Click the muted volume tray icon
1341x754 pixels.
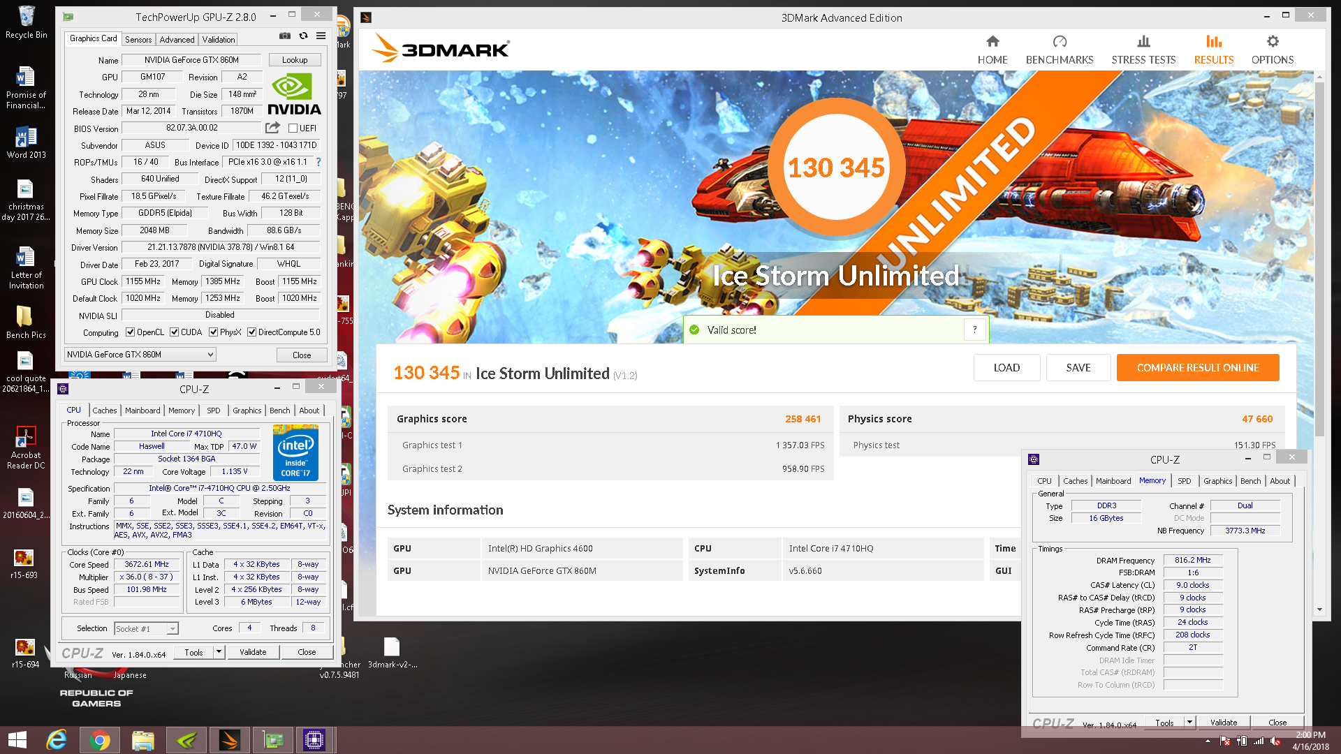(1275, 741)
